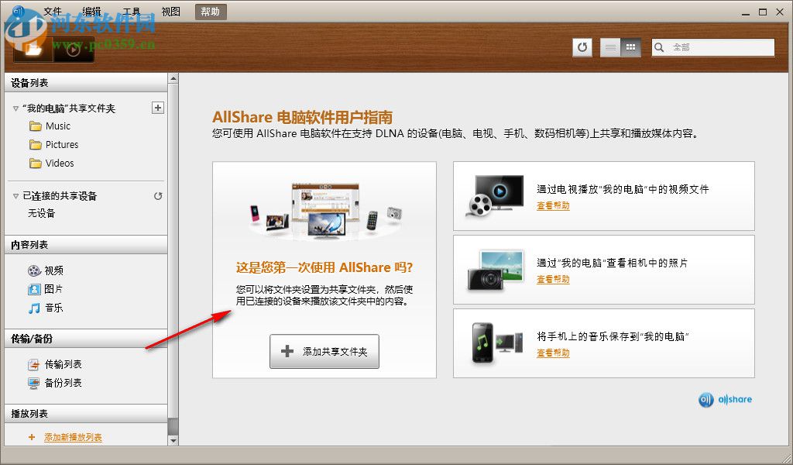
Task: Select the Music folder in device list
Action: (x=54, y=126)
